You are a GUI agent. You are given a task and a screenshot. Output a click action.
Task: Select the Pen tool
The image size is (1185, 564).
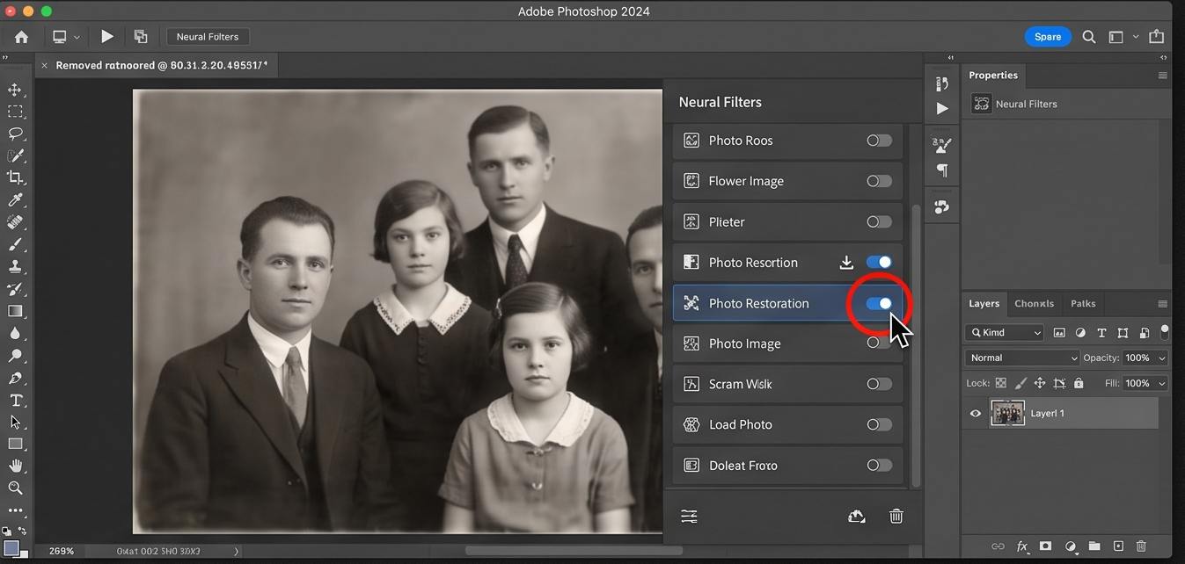[x=15, y=378]
